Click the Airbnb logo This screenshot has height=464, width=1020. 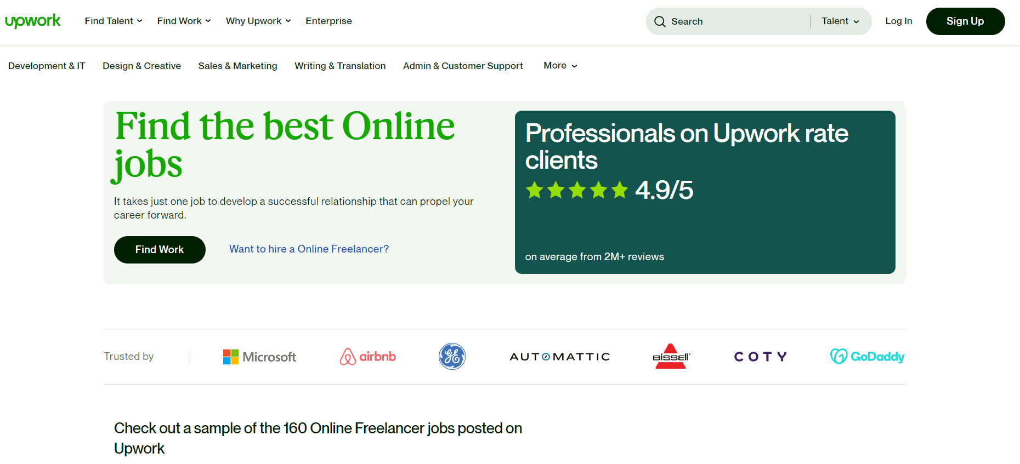367,357
